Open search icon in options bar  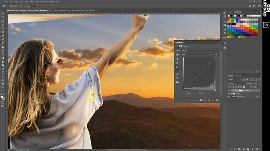[x=250, y=6]
